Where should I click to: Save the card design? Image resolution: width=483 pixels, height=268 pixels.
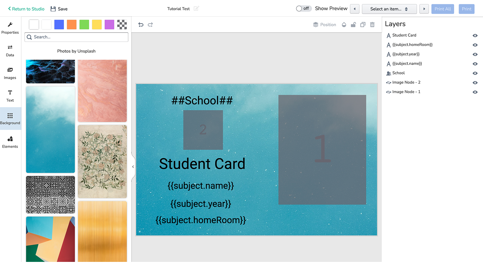59,9
